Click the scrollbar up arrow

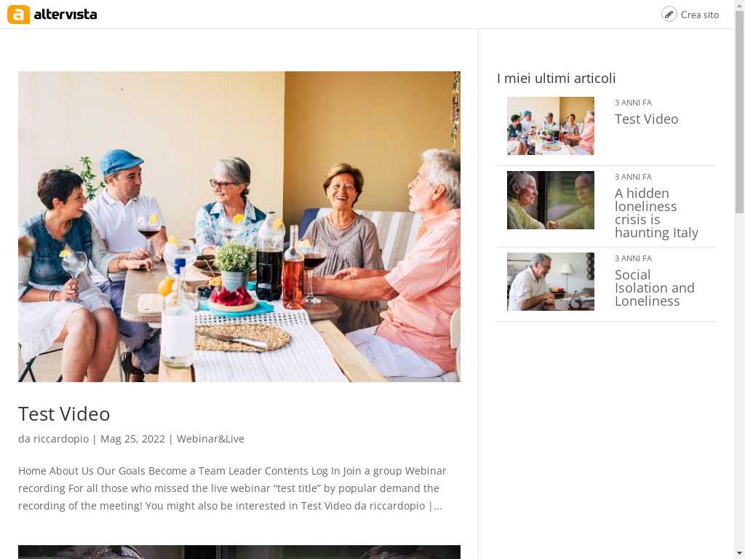pyautogui.click(x=739, y=4)
